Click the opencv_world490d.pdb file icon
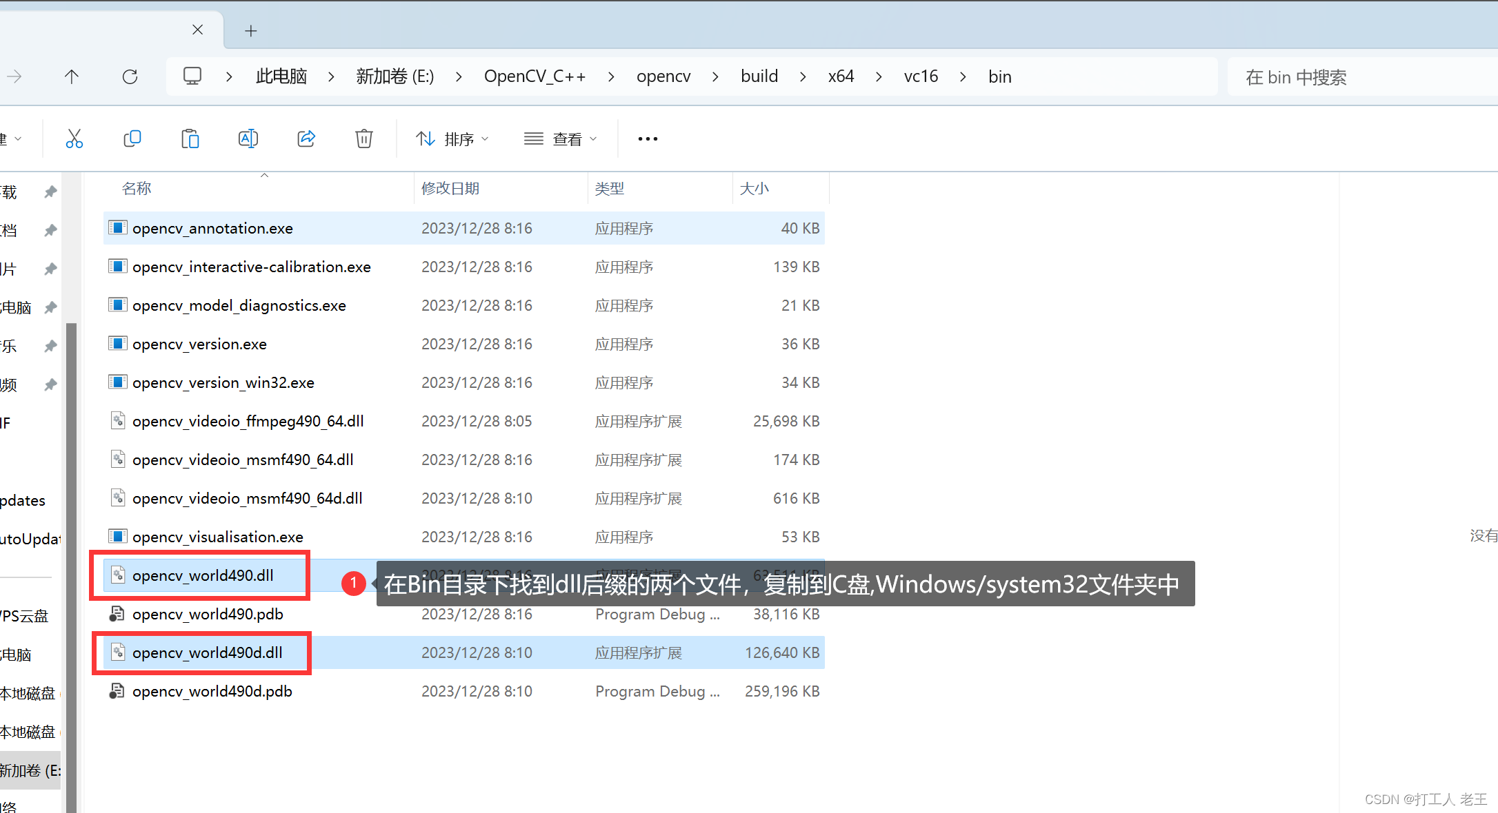Image resolution: width=1498 pixels, height=813 pixels. [x=118, y=690]
